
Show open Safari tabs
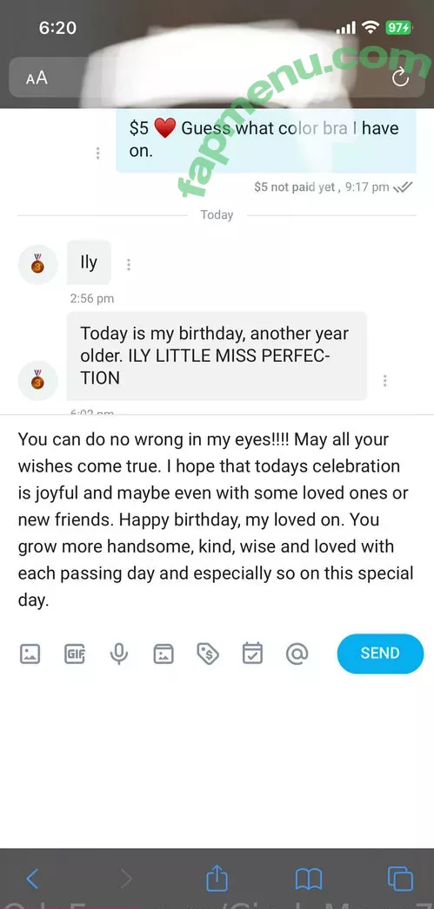(400, 878)
